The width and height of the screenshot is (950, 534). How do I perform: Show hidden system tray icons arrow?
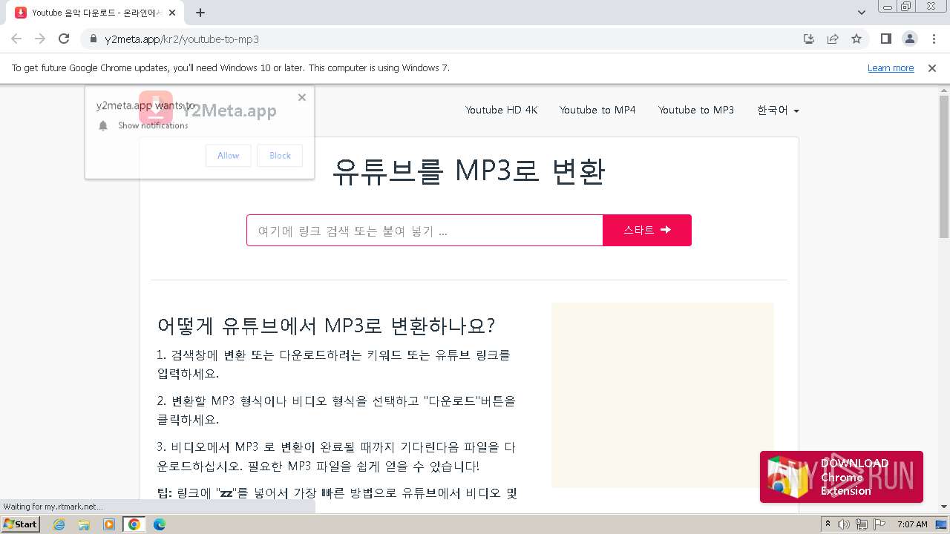pyautogui.click(x=828, y=524)
